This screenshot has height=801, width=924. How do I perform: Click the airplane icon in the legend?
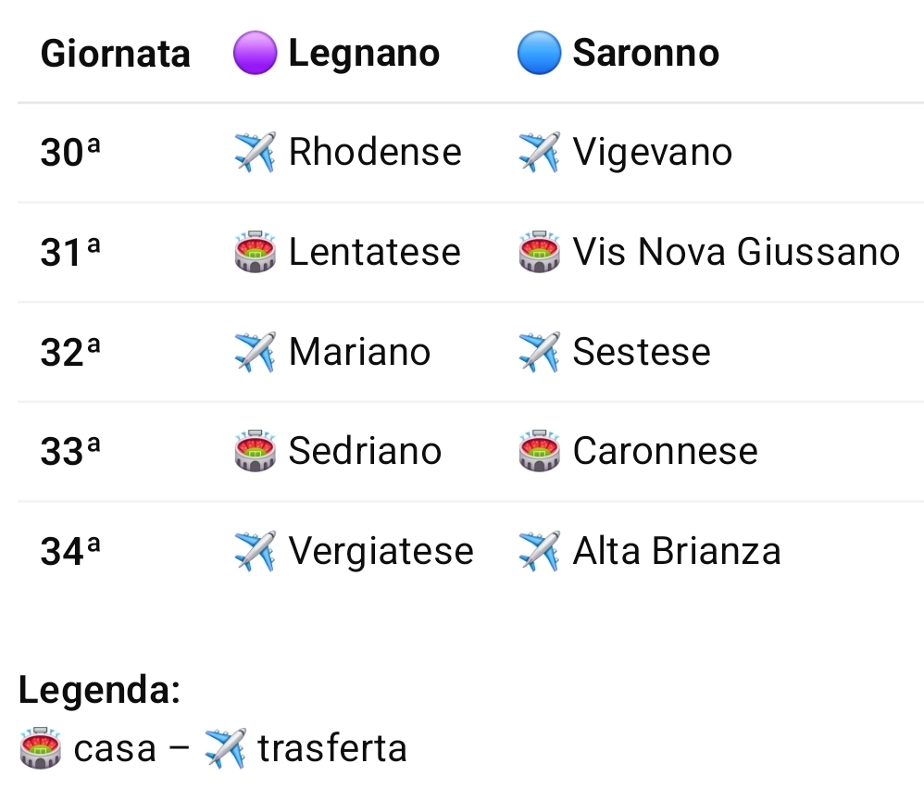coord(225,748)
